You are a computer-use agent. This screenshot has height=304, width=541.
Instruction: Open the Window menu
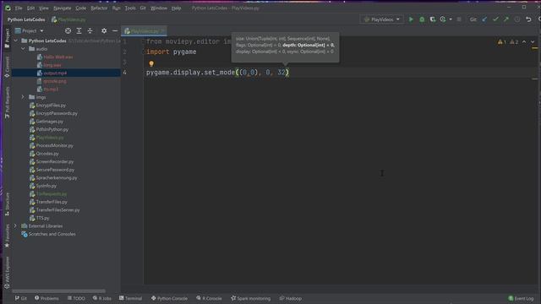click(159, 8)
